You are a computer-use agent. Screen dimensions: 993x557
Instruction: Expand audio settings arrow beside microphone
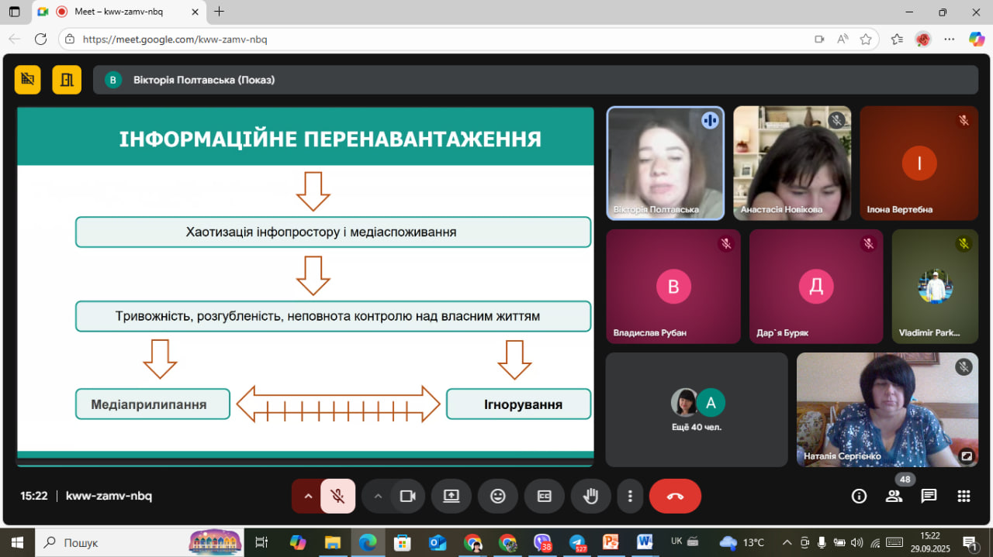[308, 497]
